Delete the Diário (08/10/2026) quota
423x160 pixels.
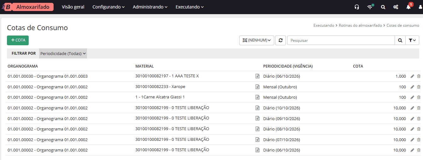tap(419, 129)
